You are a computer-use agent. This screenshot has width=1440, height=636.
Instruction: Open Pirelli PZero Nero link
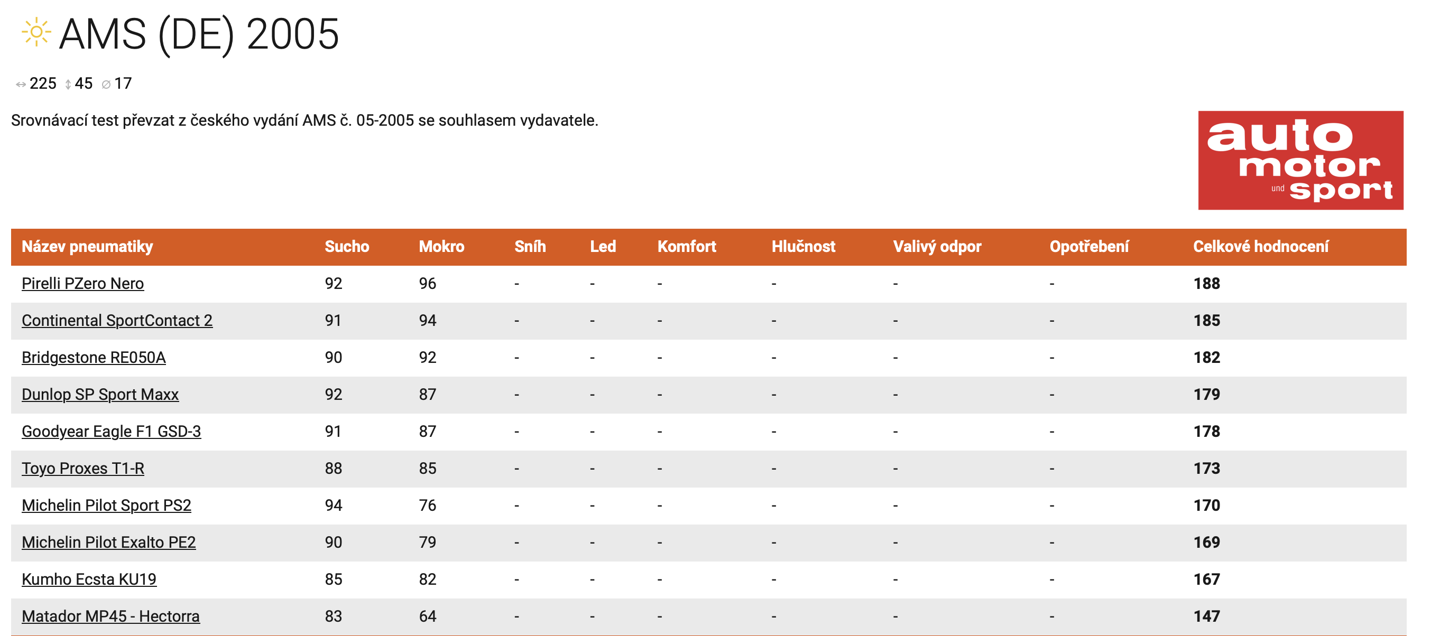(x=83, y=284)
